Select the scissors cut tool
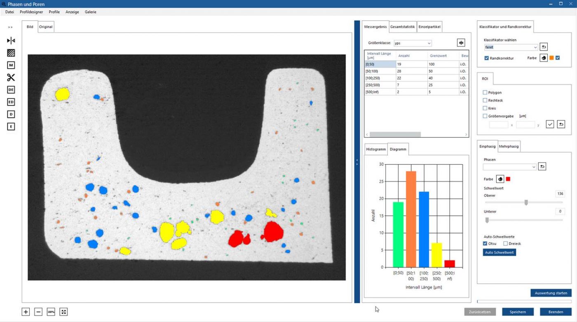This screenshot has width=577, height=322. pos(11,77)
